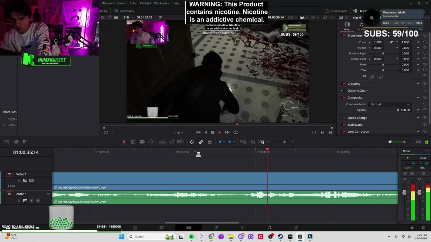This screenshot has height=242, width=431.
Task: Open Spotify from Windows taskbar
Action: pos(191,237)
